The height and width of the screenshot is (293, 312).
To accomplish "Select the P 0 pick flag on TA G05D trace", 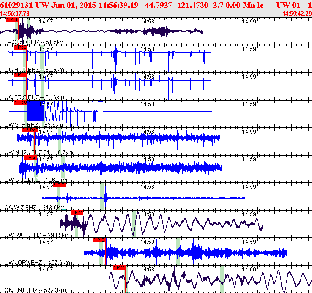I will click(12, 20).
